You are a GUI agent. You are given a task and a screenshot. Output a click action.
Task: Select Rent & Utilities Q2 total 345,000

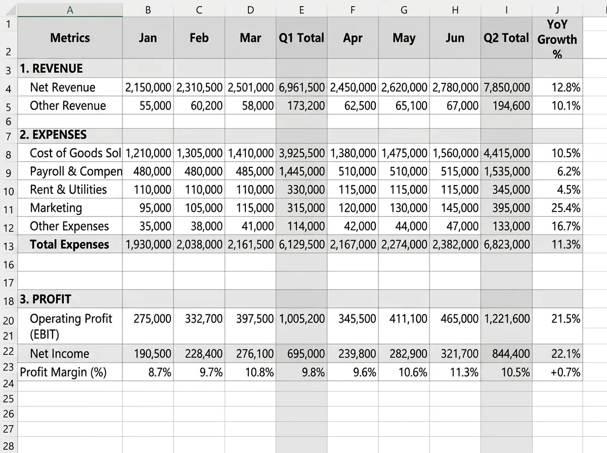(506, 190)
